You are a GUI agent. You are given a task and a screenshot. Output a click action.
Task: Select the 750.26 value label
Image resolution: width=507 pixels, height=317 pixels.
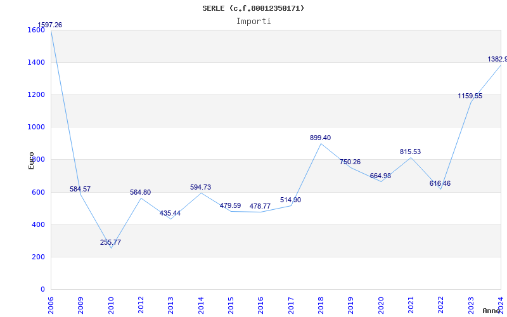click(350, 162)
